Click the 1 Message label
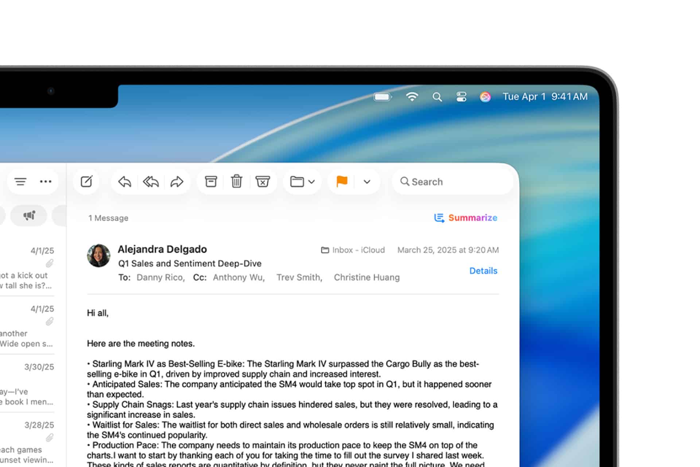700x467 pixels. (108, 218)
